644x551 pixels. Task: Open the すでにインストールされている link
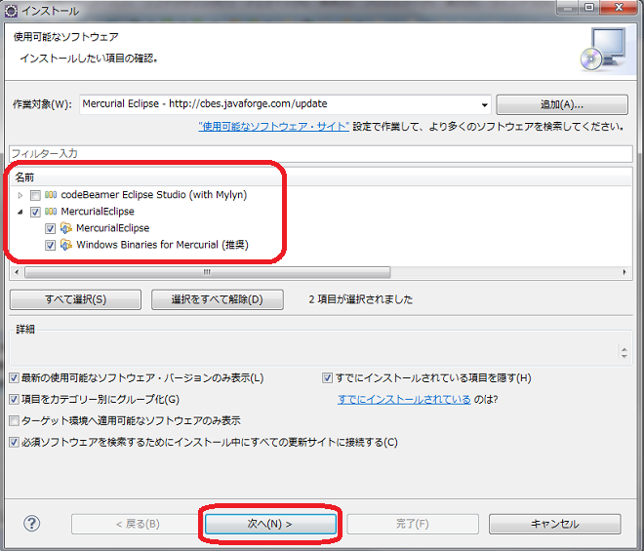point(404,399)
